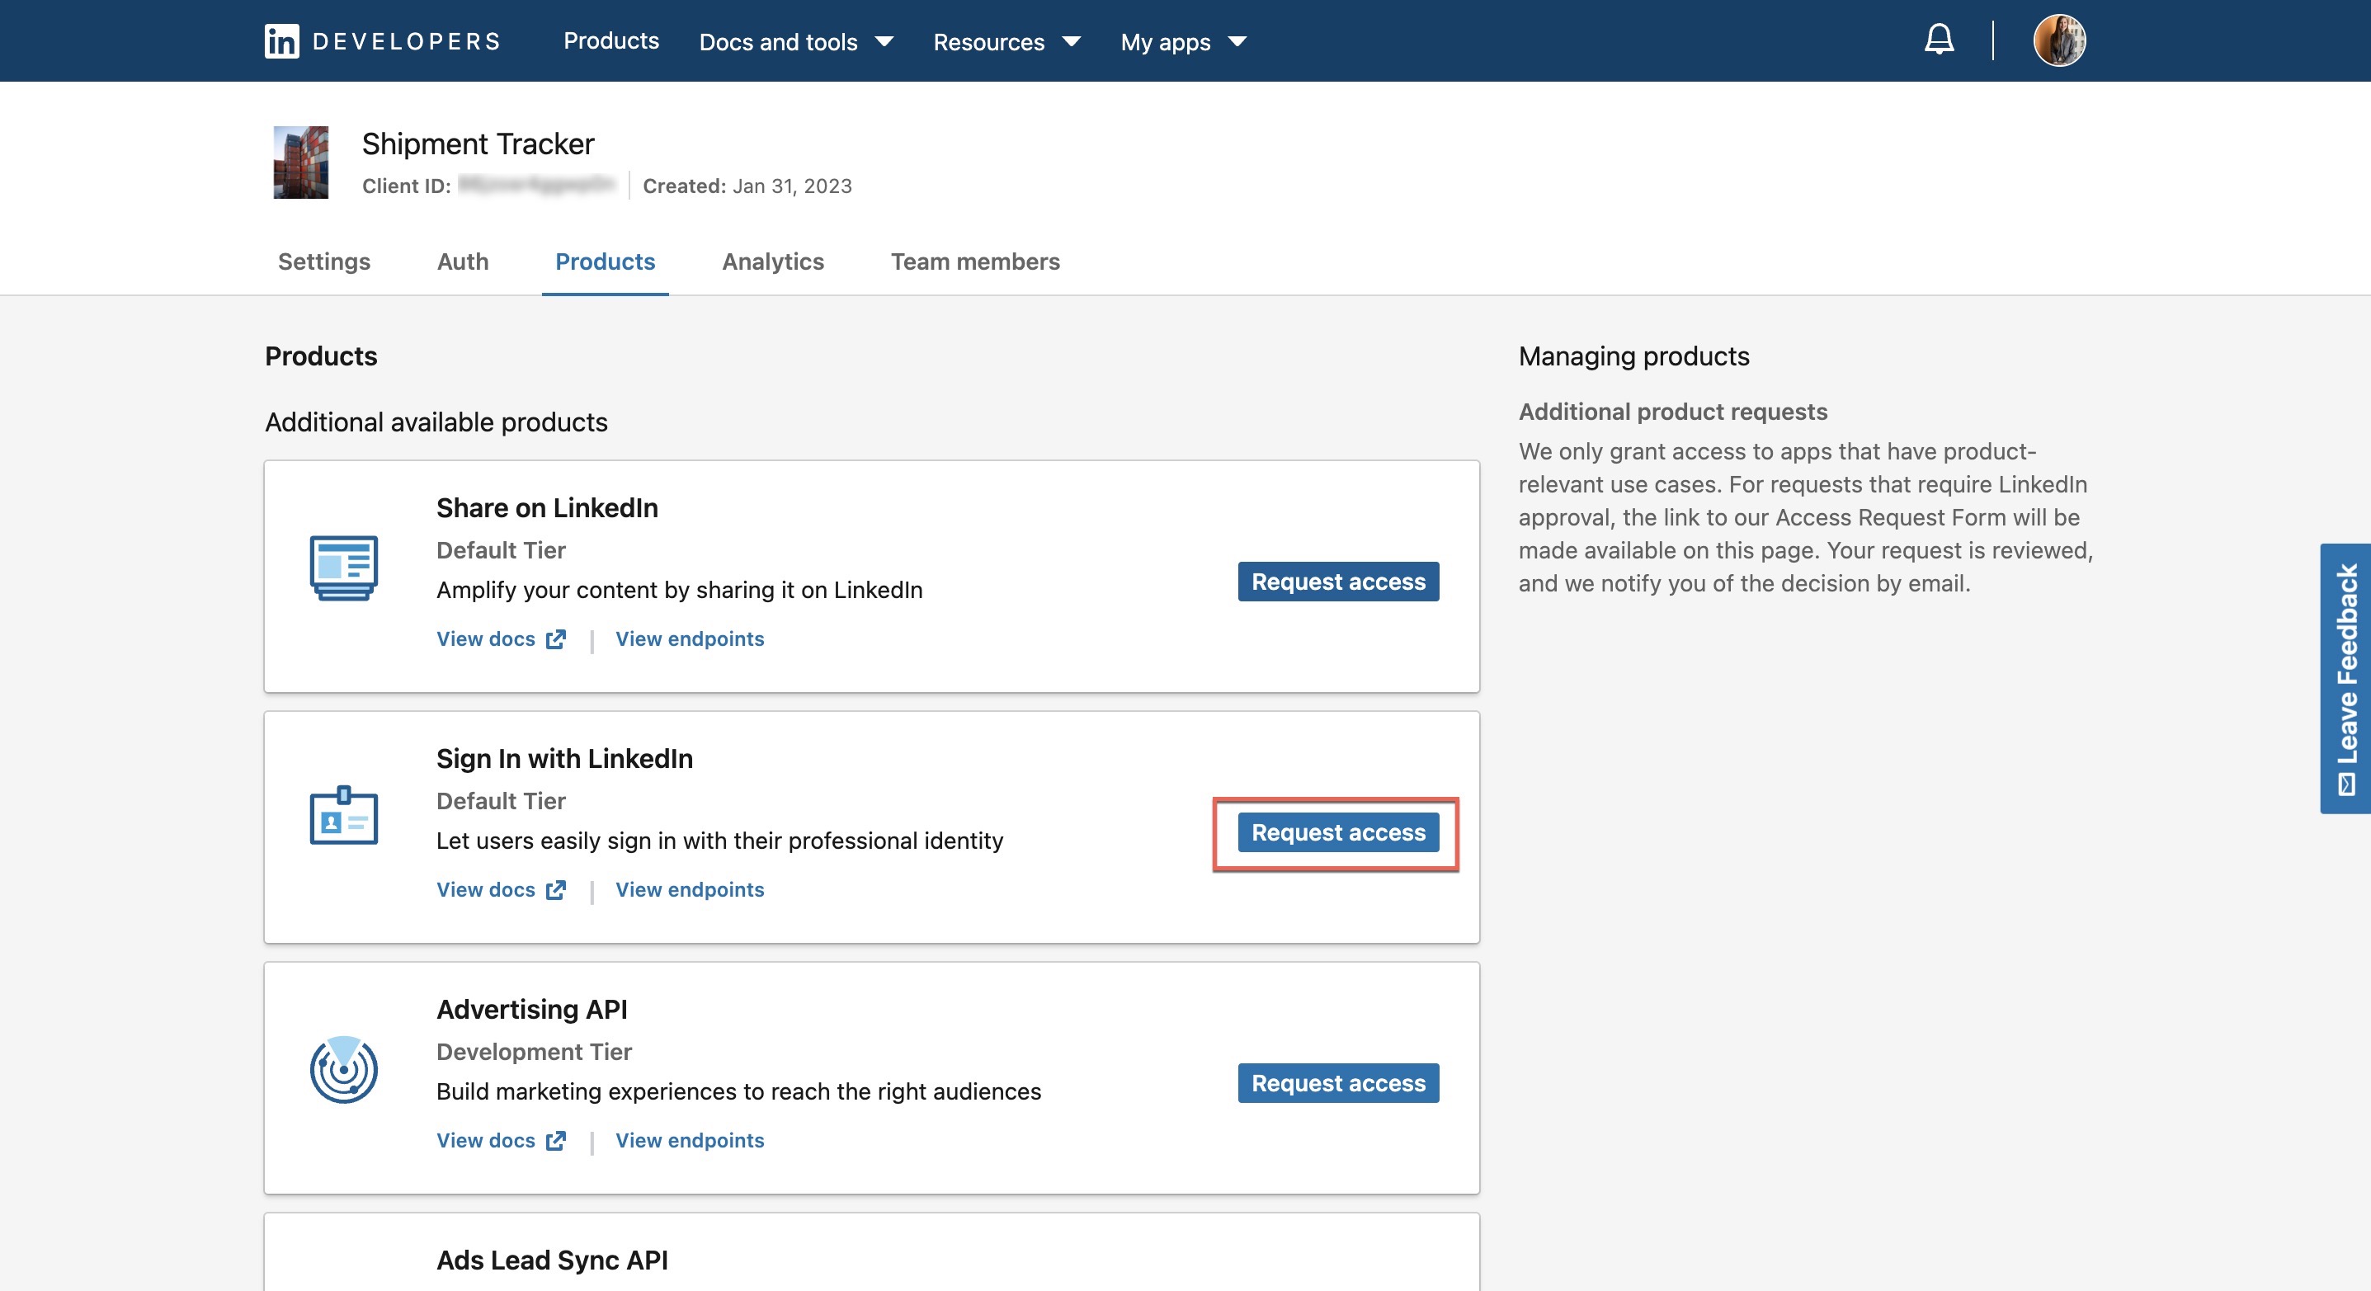This screenshot has width=2371, height=1291.
Task: Select the Auth tab
Action: point(462,261)
